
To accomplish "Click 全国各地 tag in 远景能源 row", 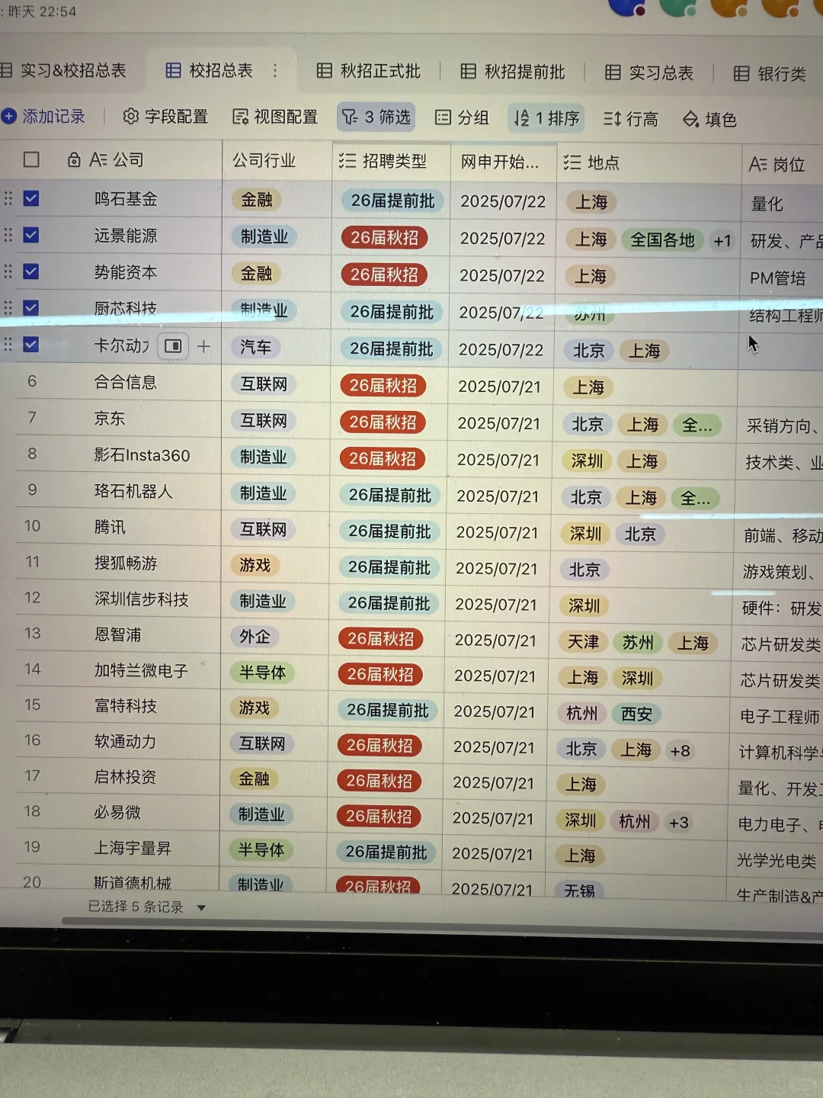I will [x=662, y=240].
